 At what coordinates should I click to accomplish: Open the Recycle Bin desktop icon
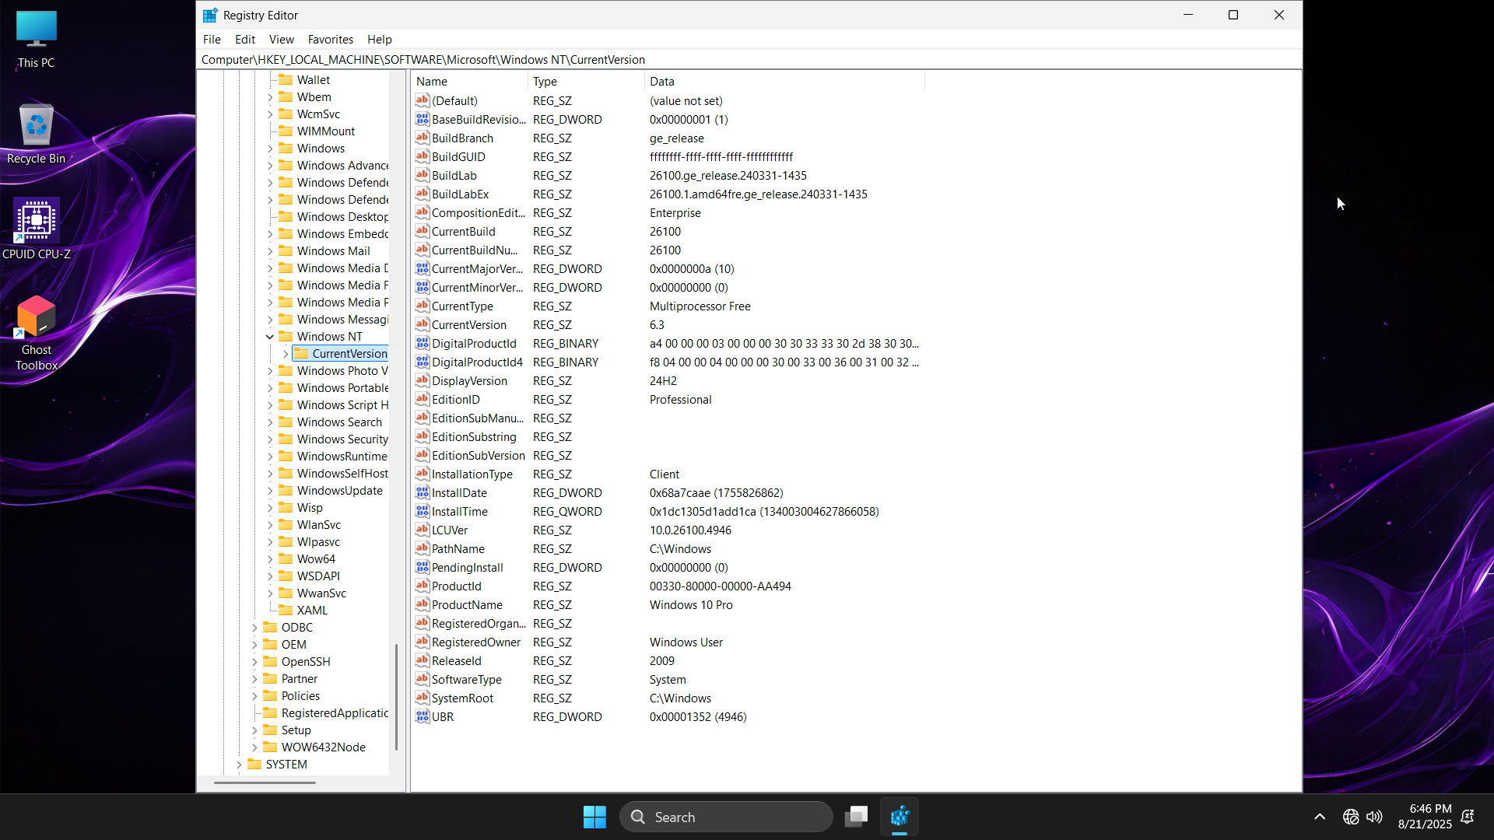tap(37, 134)
